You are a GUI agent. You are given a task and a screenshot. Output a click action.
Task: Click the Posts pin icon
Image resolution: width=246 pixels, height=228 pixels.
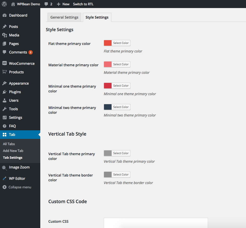click(5, 27)
